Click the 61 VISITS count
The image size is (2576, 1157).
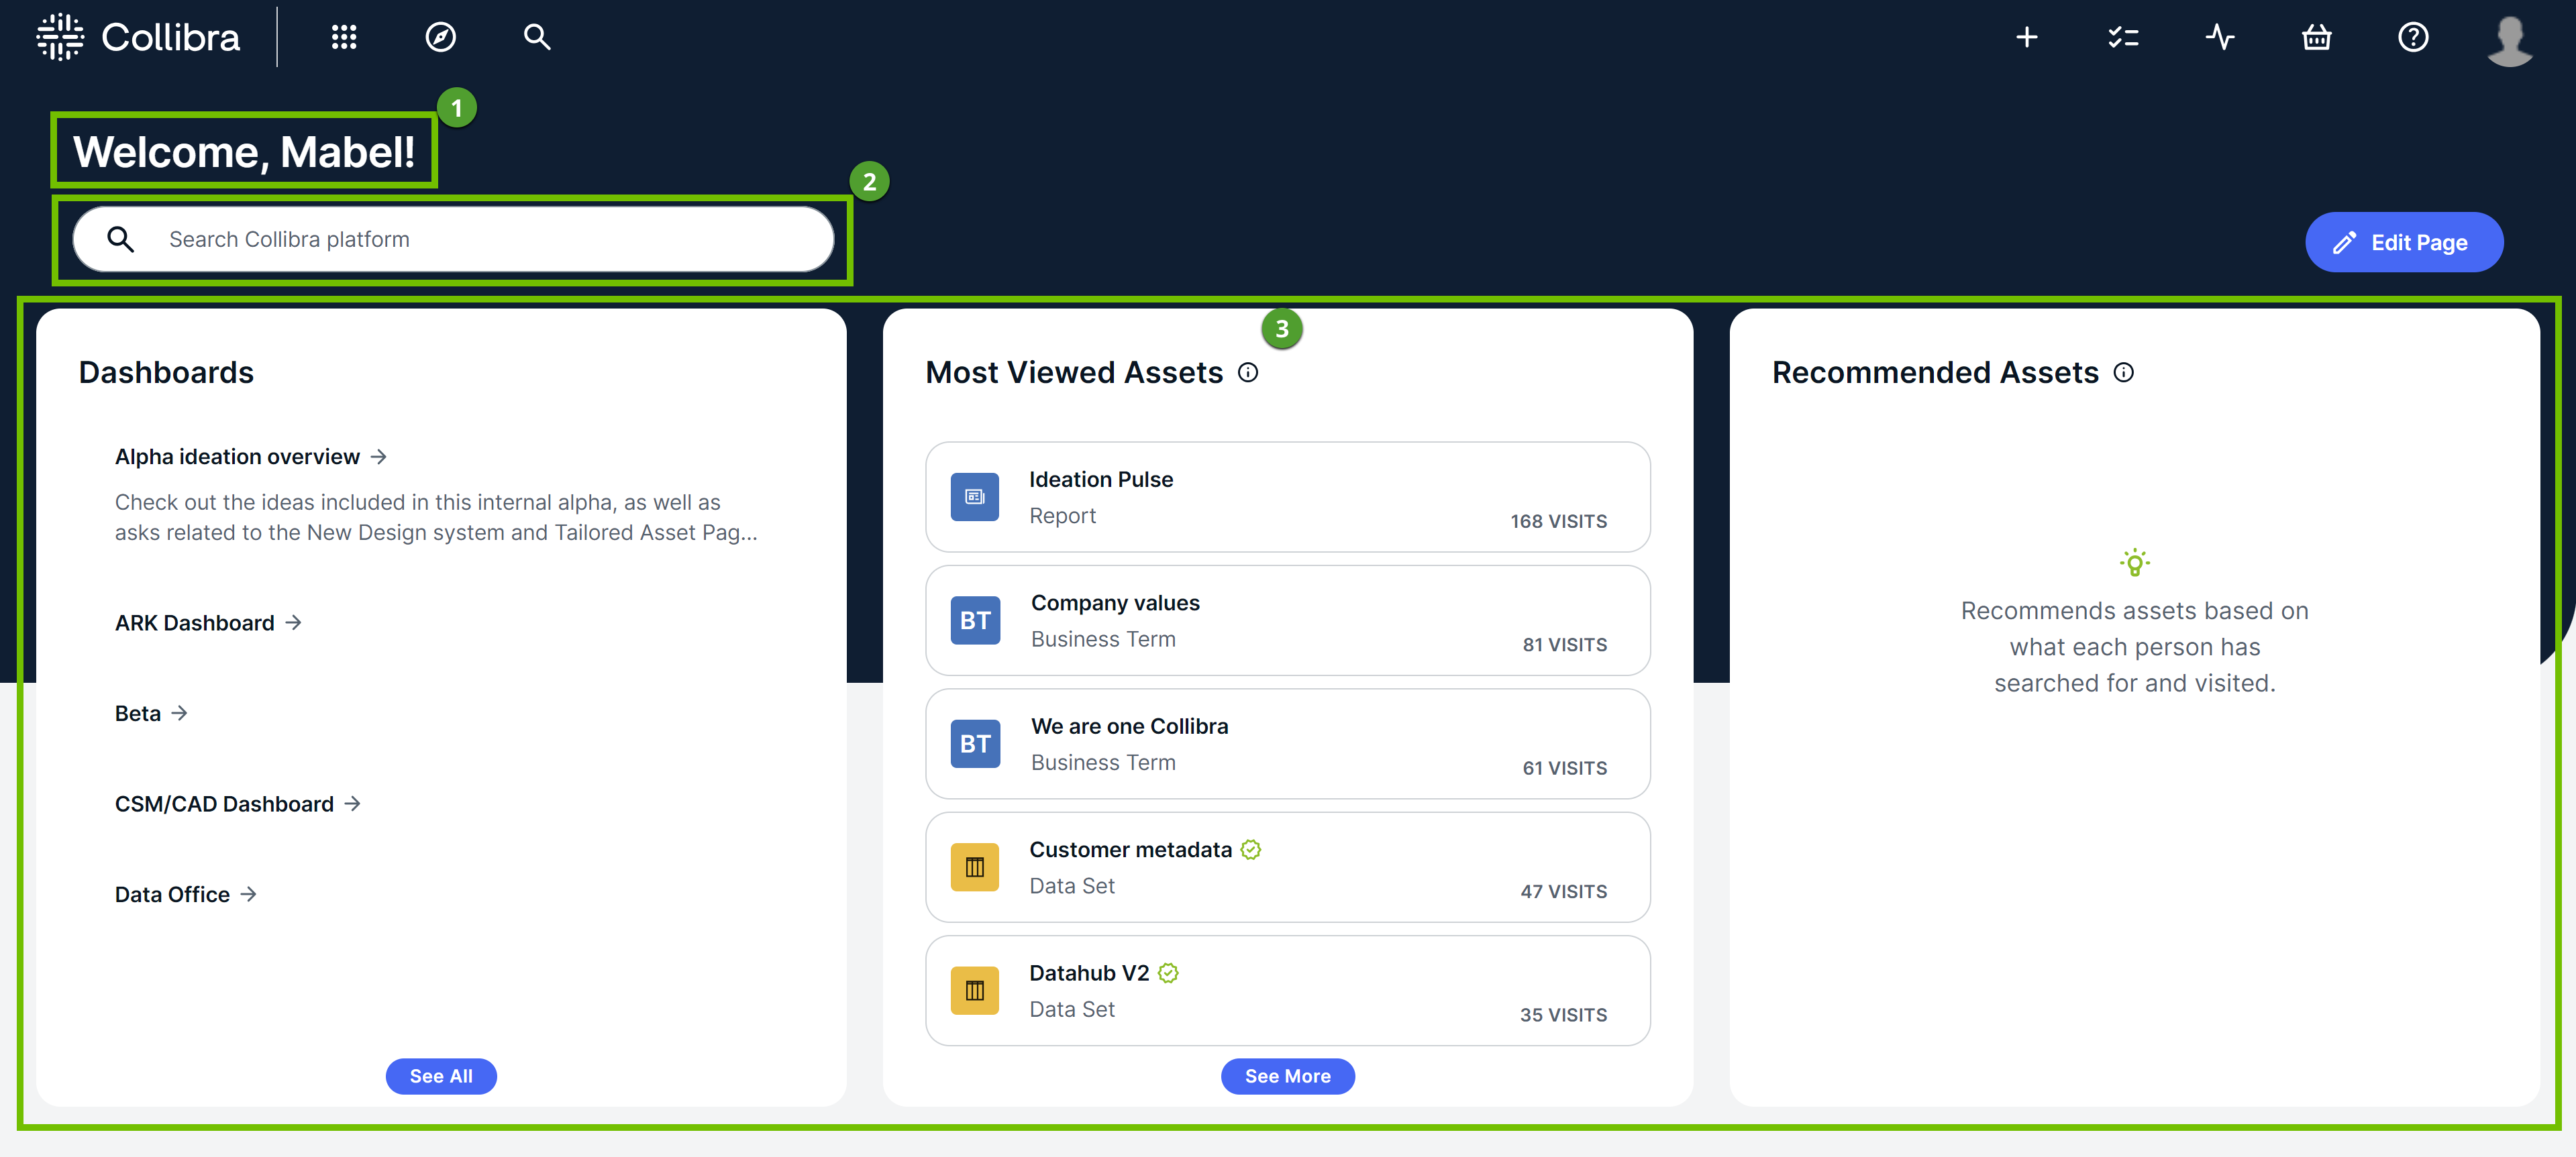click(1564, 768)
